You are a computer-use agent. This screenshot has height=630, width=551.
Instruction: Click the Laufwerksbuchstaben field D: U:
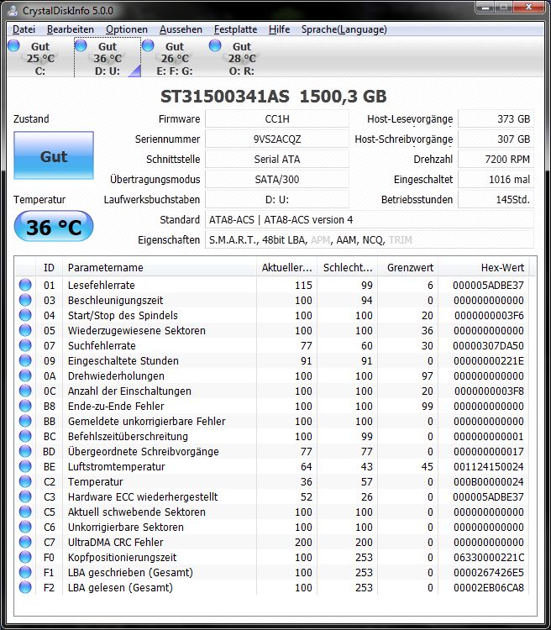coord(277,199)
